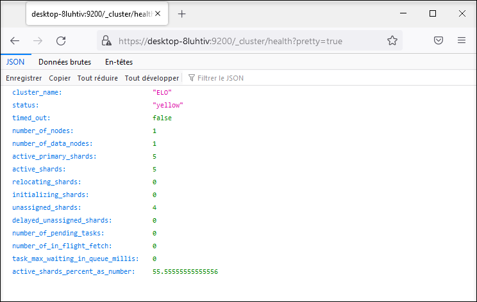The width and height of the screenshot is (477, 302).
Task: Select the unassigned_shards value 4
Action: pos(155,207)
